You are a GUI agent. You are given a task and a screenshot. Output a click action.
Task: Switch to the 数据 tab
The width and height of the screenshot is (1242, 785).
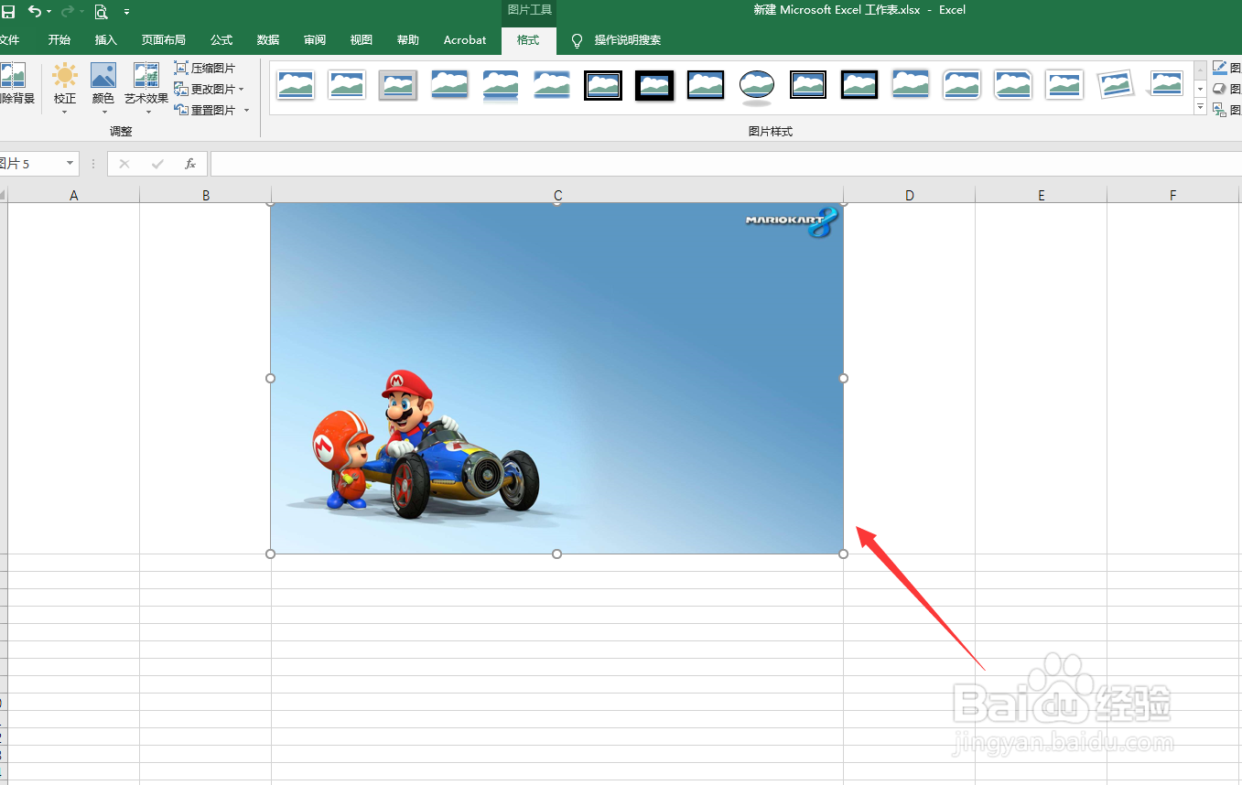tap(268, 40)
